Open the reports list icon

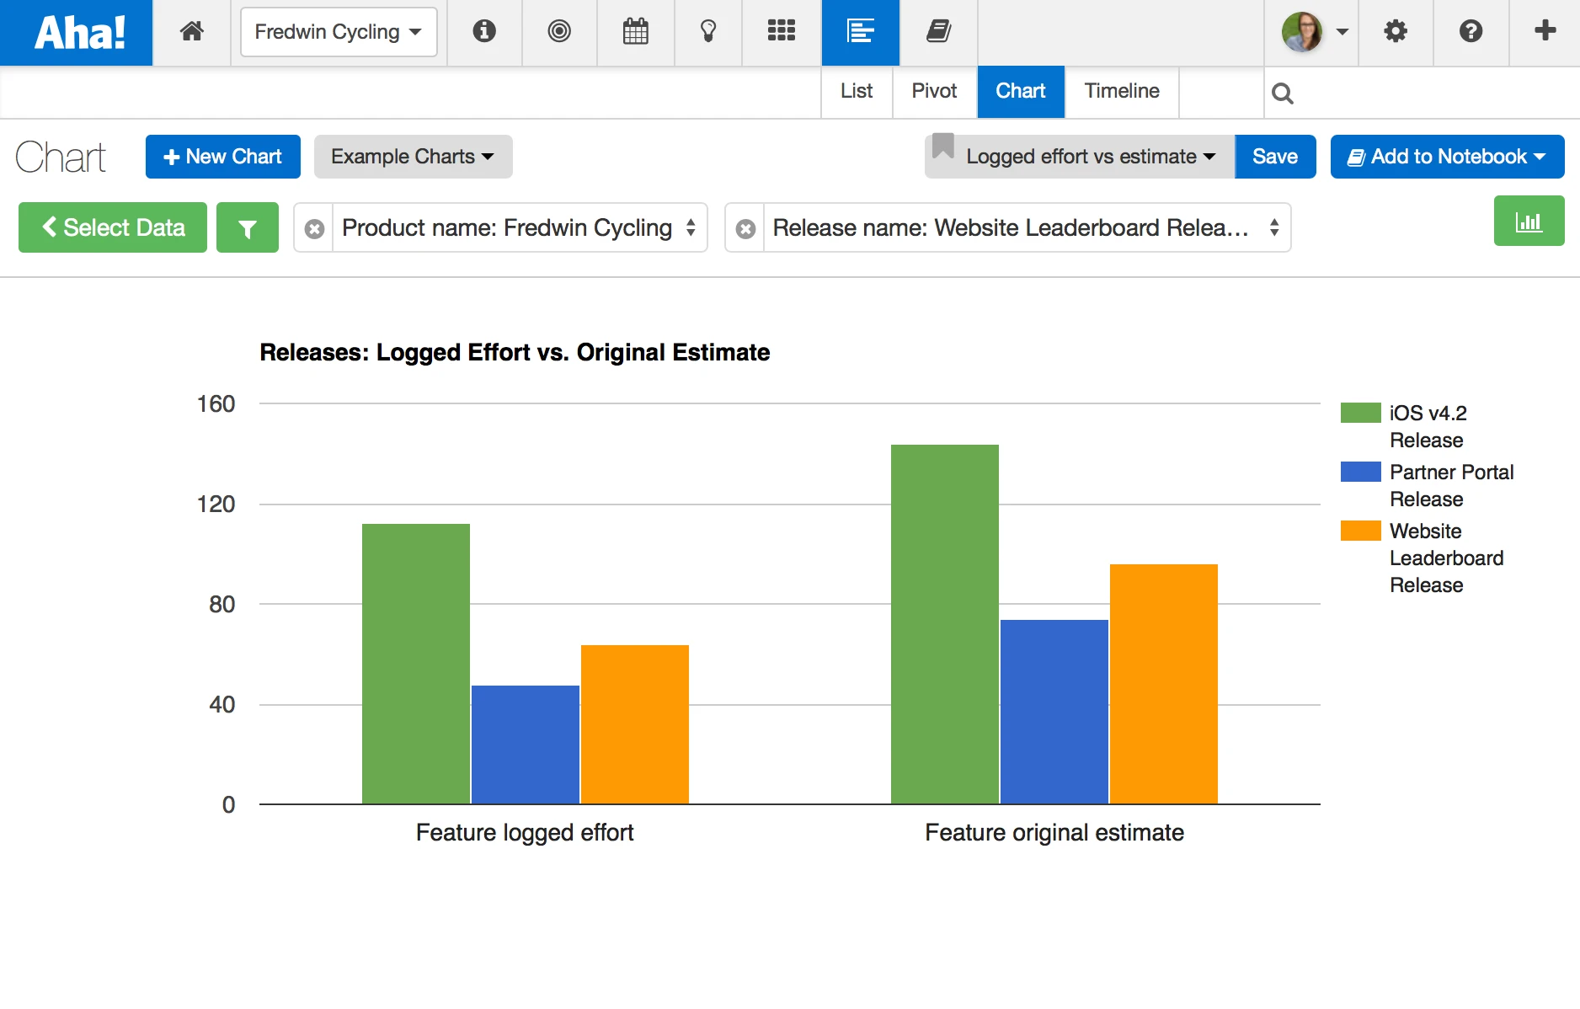point(861,33)
